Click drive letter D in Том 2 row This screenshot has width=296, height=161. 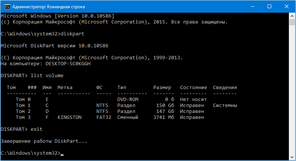47,111
